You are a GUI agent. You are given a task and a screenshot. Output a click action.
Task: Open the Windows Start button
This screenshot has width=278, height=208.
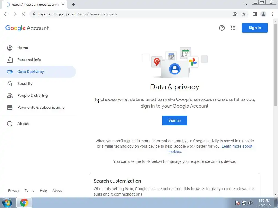tap(7, 203)
